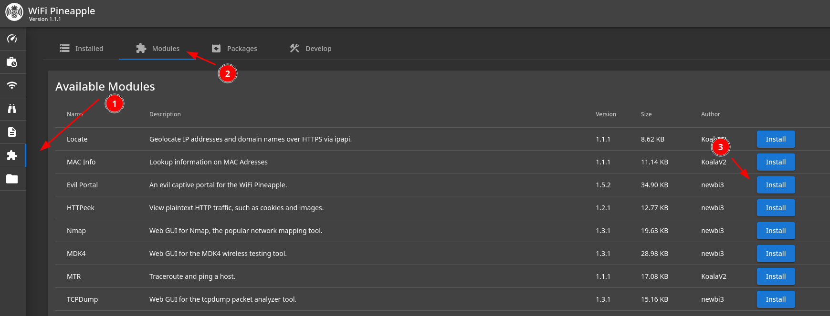The height and width of the screenshot is (316, 830).
Task: Select the Modules tab
Action: tap(158, 49)
